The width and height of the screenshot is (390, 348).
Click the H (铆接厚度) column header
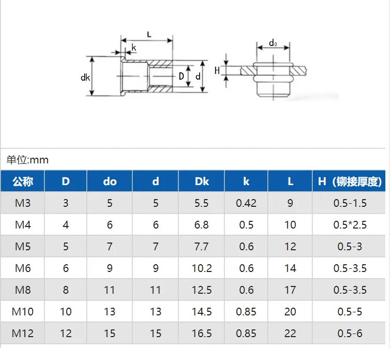click(350, 181)
